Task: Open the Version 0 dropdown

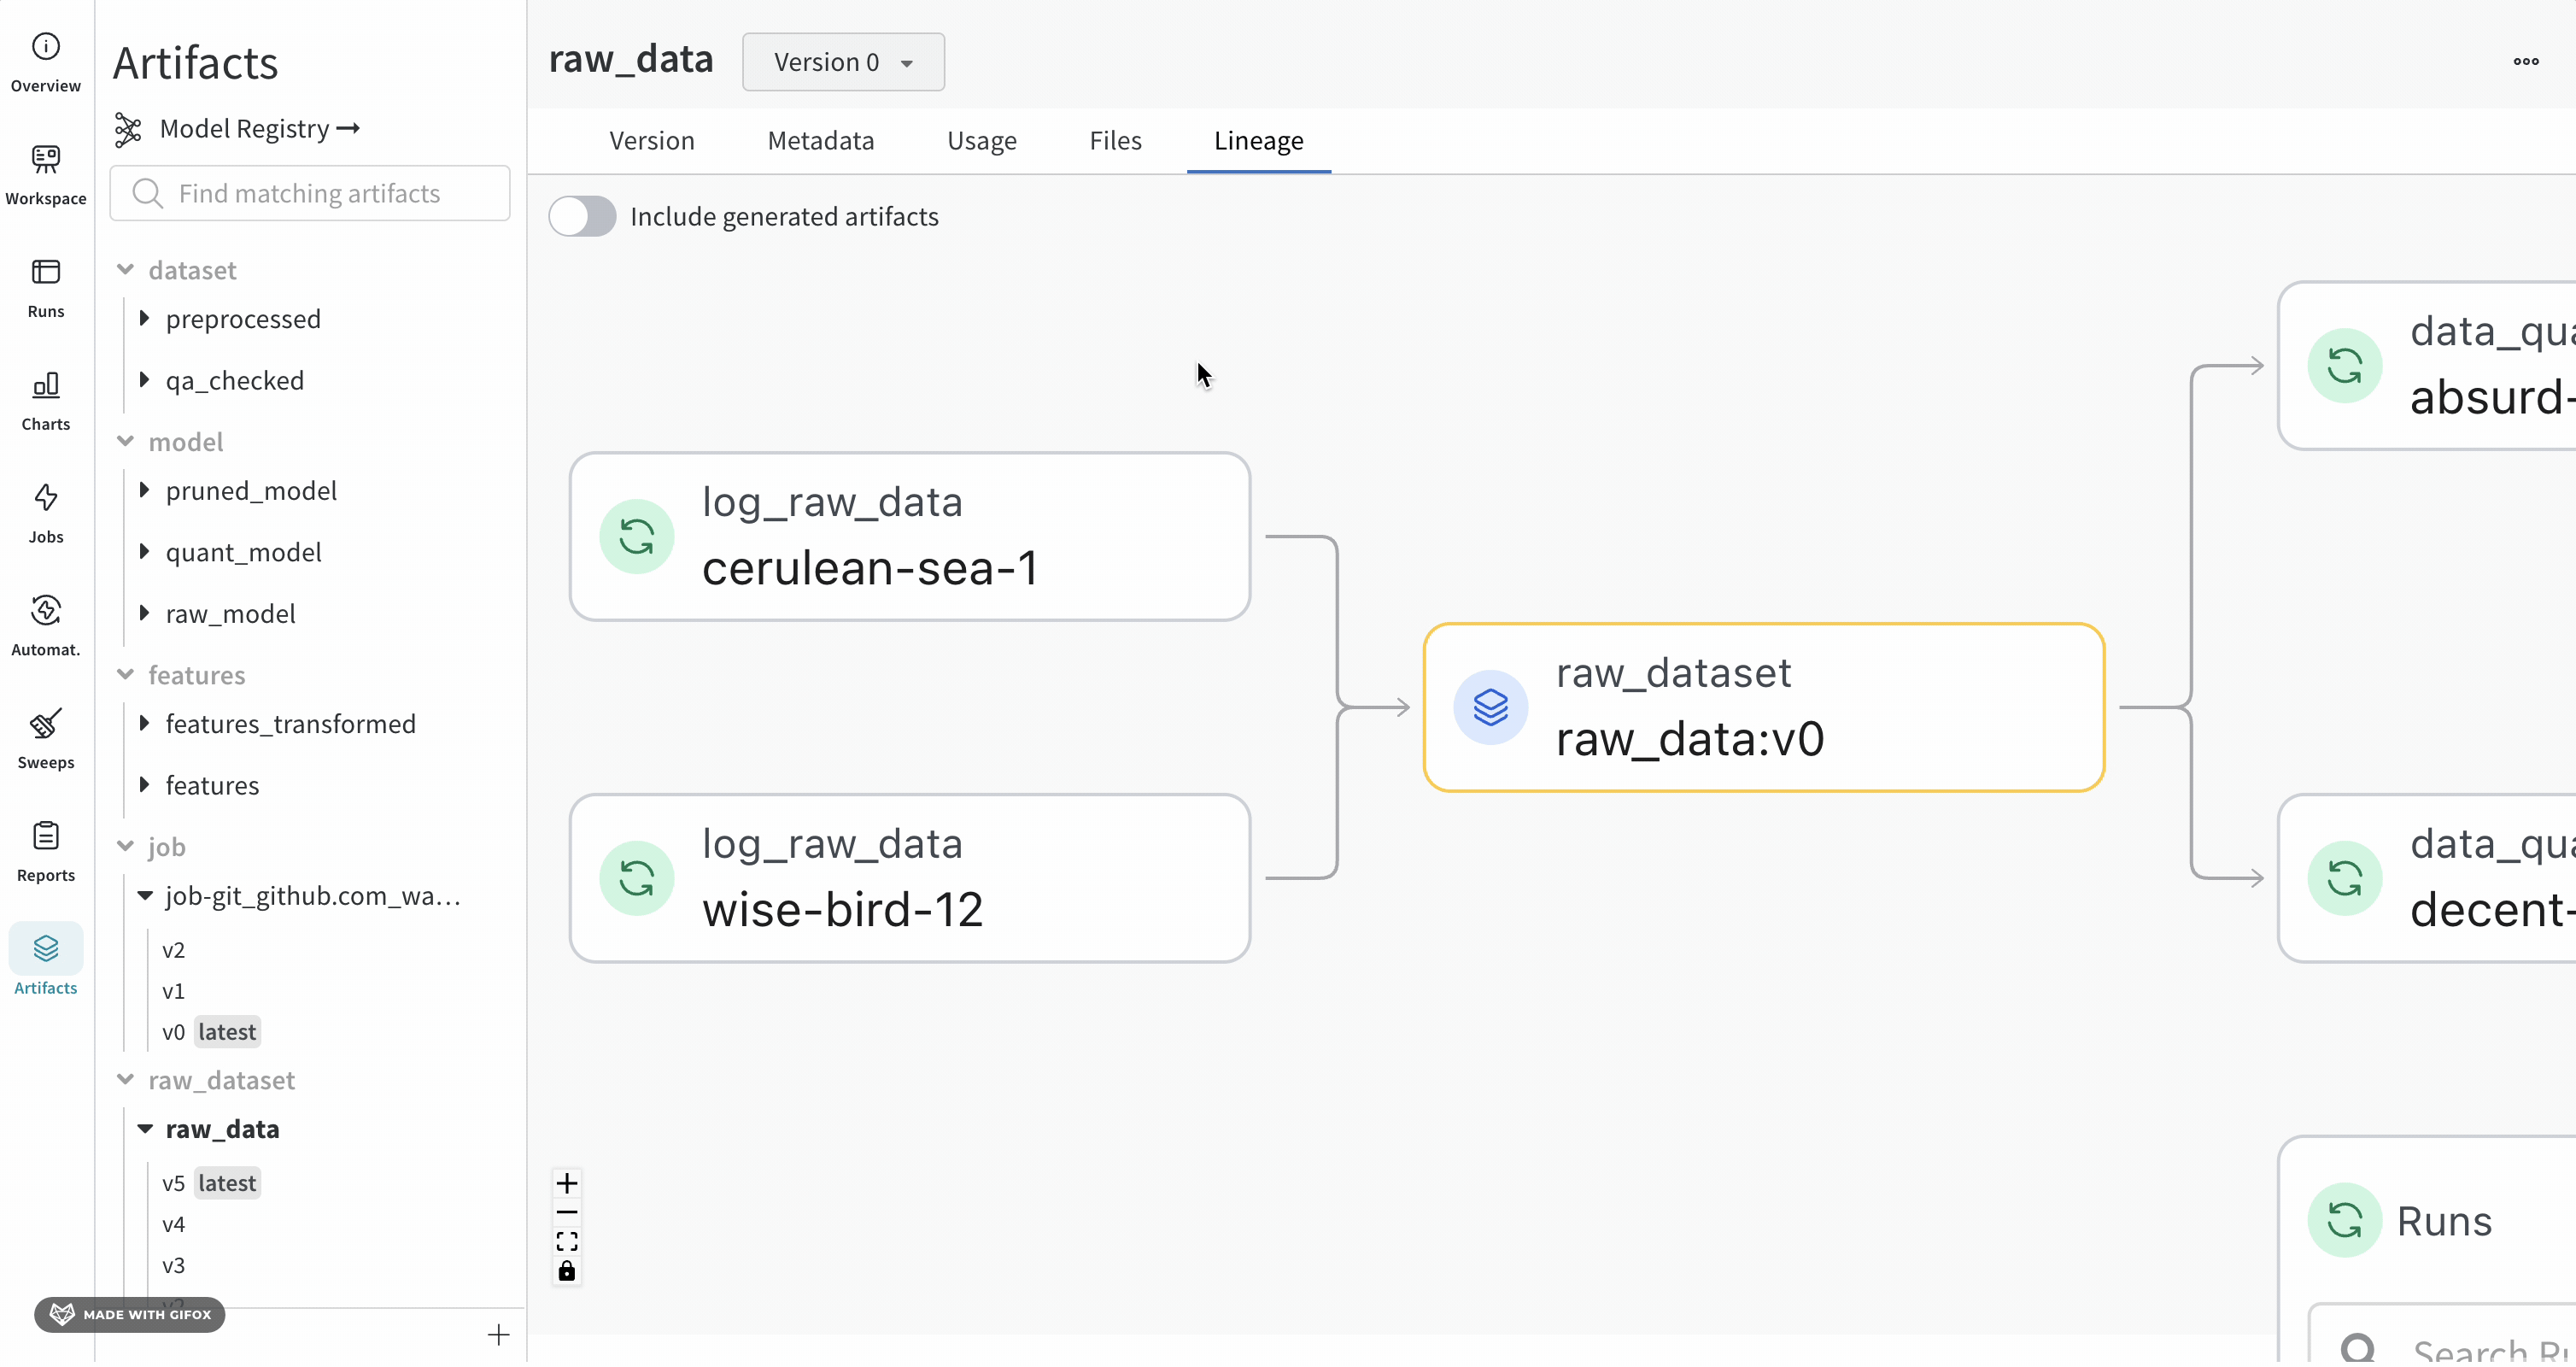Action: tap(843, 62)
